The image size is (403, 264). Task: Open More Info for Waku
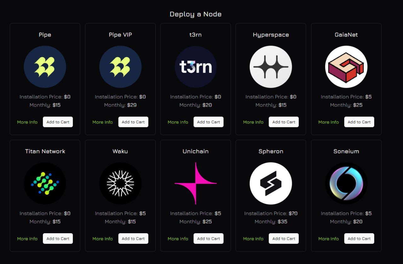click(x=103, y=239)
